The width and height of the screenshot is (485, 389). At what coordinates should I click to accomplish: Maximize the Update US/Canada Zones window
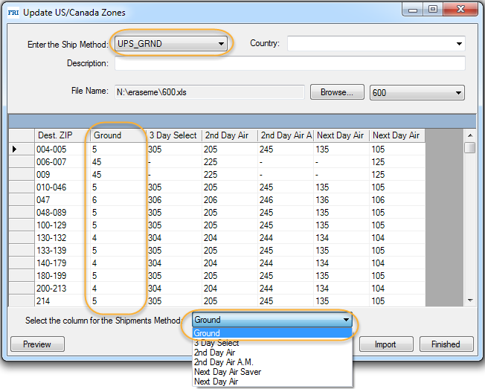coord(432,10)
